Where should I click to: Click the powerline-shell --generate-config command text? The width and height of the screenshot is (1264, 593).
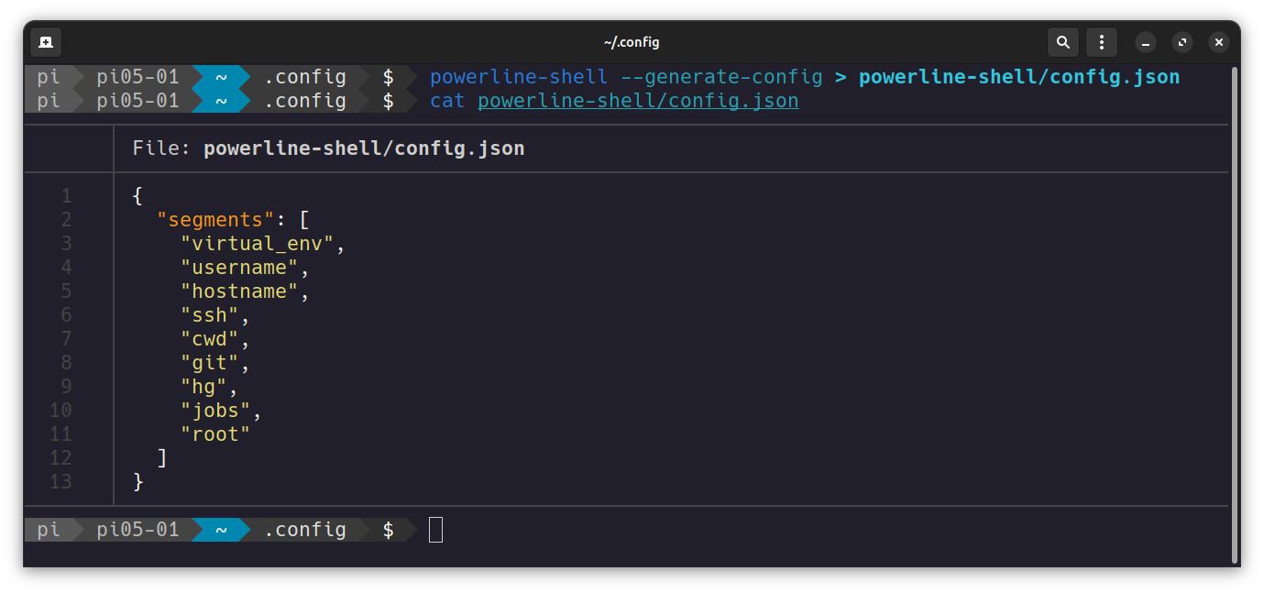tap(626, 77)
